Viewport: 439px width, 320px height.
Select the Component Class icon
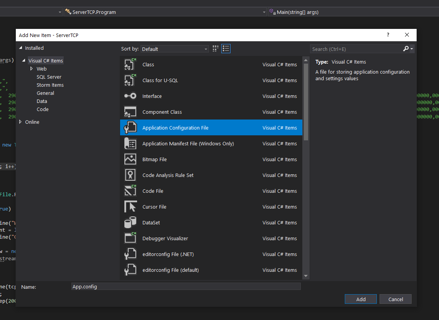tap(130, 112)
